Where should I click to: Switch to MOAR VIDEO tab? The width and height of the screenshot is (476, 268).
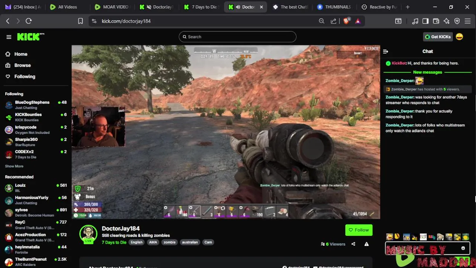pyautogui.click(x=112, y=7)
